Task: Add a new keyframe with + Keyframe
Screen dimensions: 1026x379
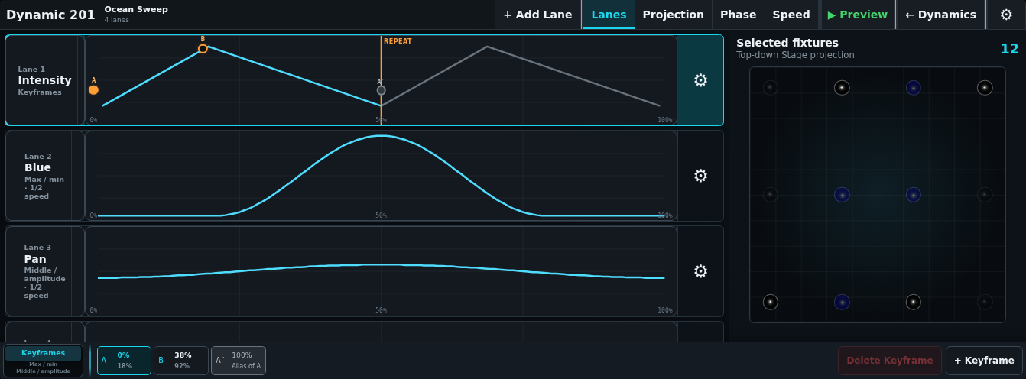Action: tap(984, 361)
